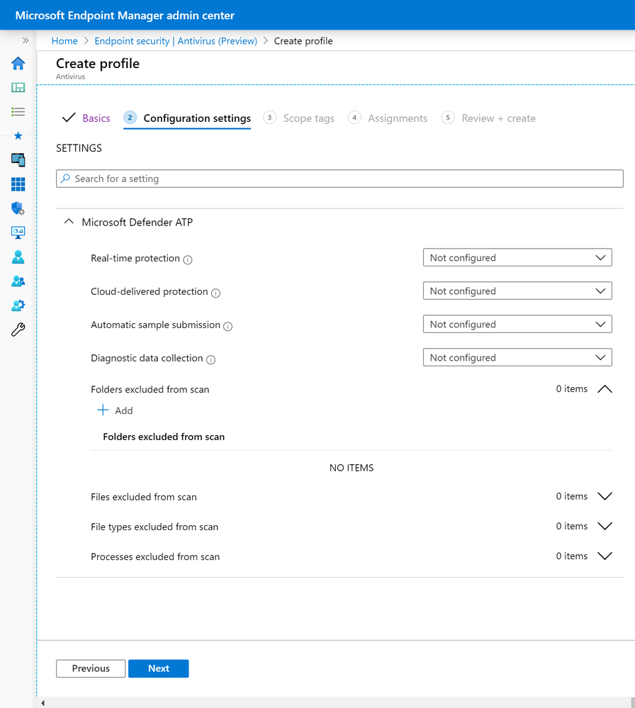The height and width of the screenshot is (708, 635).
Task: Click the Create profile breadcrumb text
Action: [303, 41]
